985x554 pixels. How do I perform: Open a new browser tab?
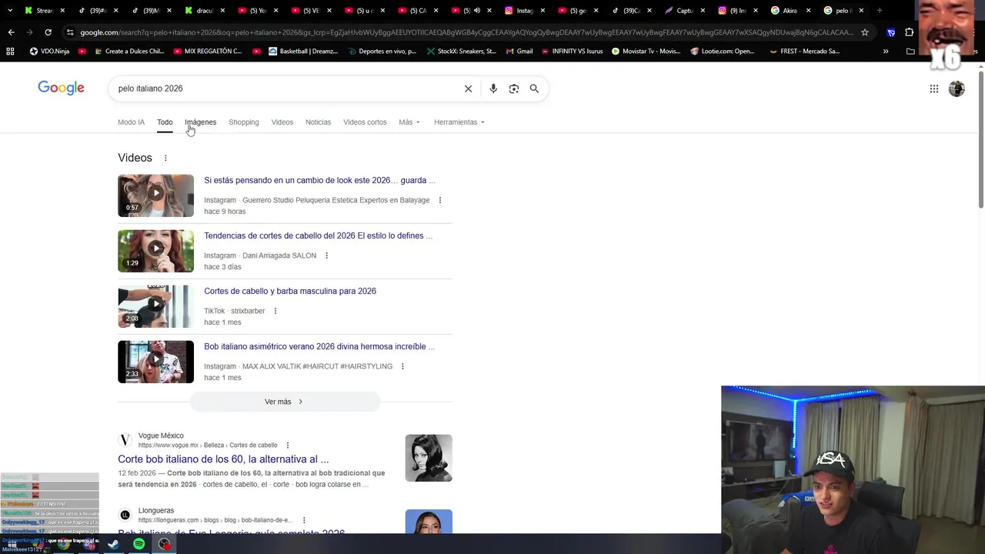coord(880,11)
